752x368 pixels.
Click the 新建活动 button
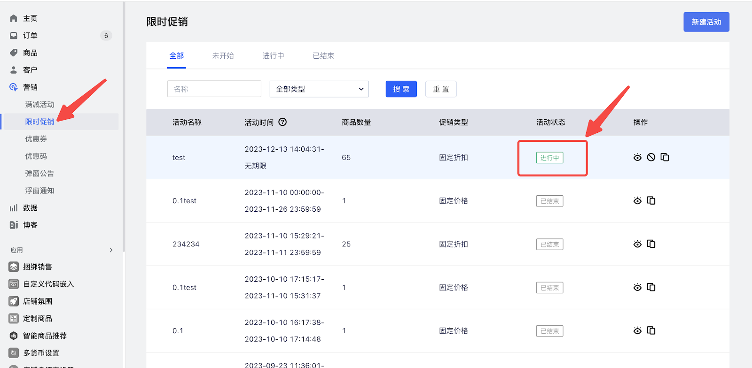(x=706, y=22)
